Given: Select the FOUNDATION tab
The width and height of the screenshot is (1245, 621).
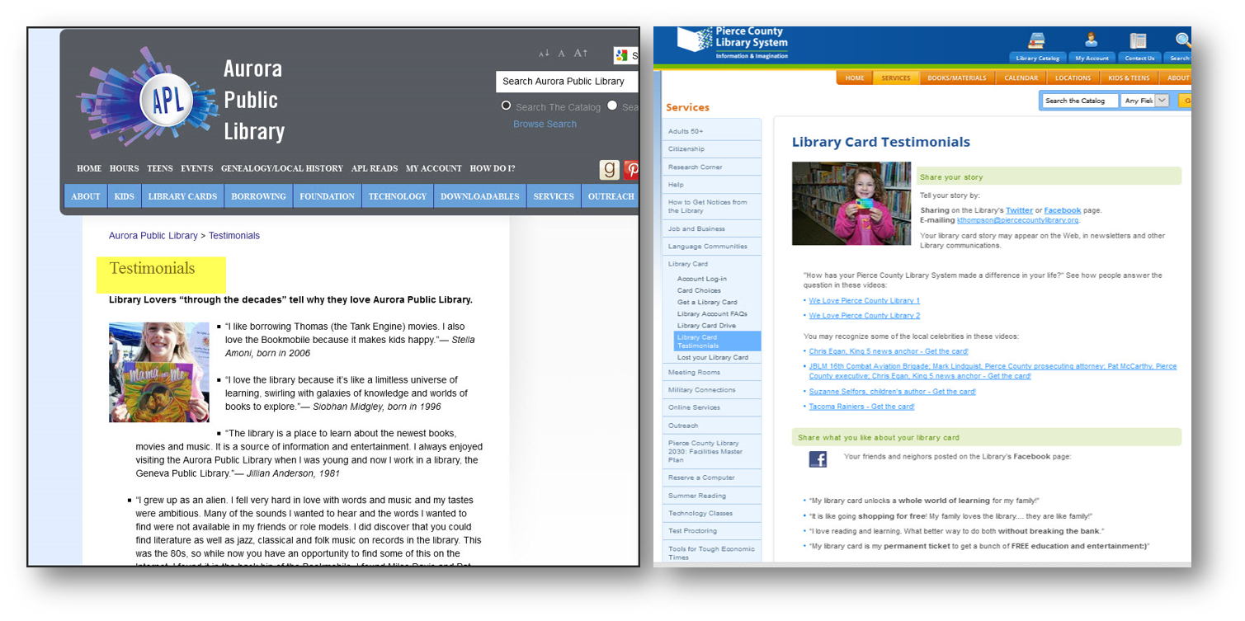Looking at the screenshot, I should point(327,196).
